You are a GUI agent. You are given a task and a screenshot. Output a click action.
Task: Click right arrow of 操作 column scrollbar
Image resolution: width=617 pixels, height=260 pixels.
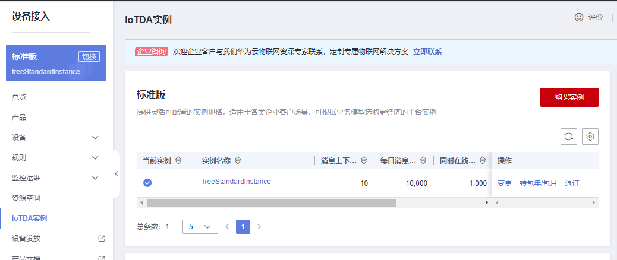pos(594,202)
